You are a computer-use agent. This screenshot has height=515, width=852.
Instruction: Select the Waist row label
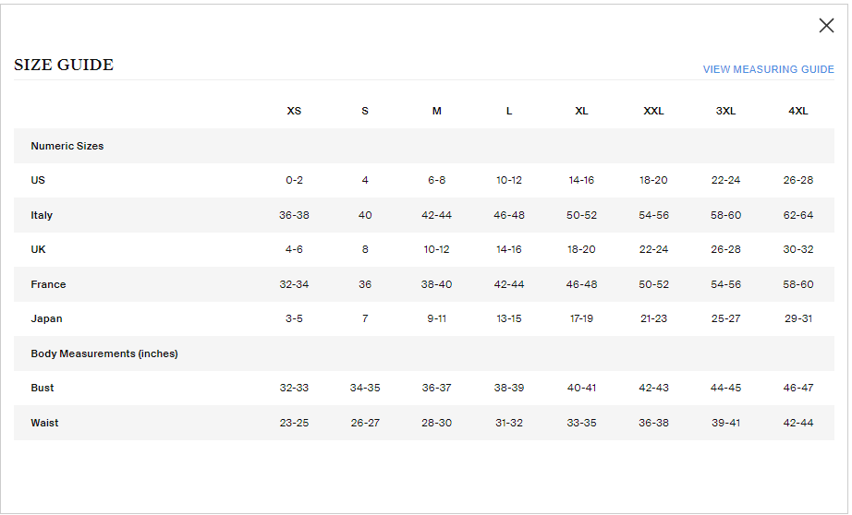coord(44,423)
